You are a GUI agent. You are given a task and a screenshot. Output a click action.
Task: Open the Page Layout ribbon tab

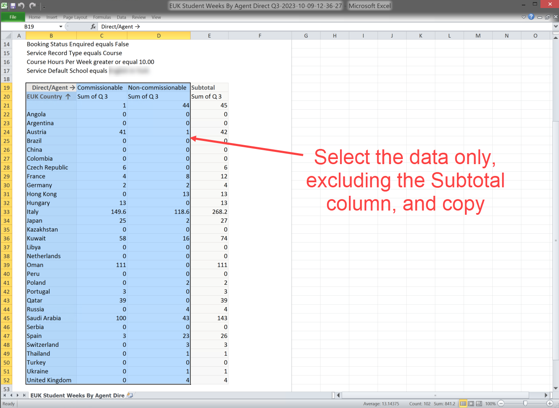click(75, 17)
